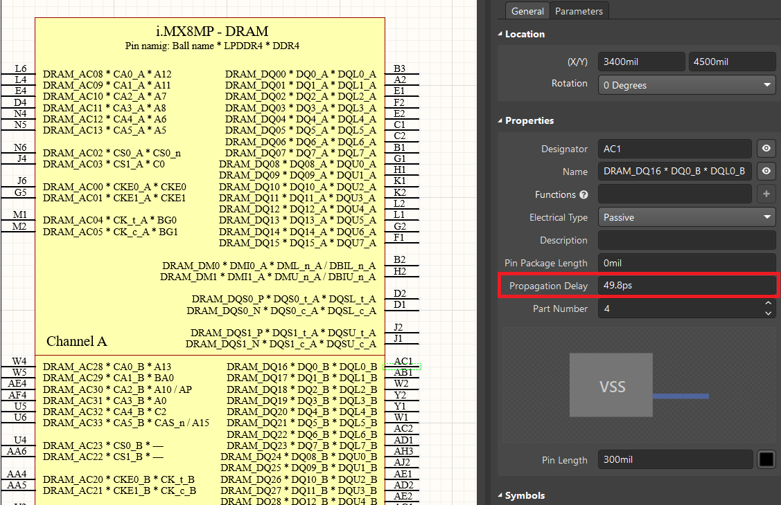
Task: Click Part Number increment arrow
Action: pyautogui.click(x=768, y=303)
